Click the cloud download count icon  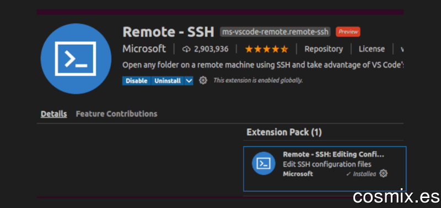(x=186, y=50)
